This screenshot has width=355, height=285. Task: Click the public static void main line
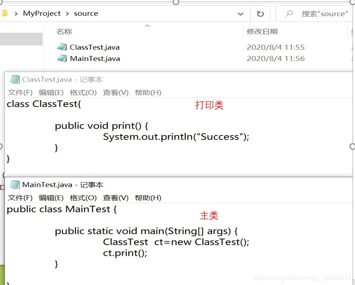point(146,231)
